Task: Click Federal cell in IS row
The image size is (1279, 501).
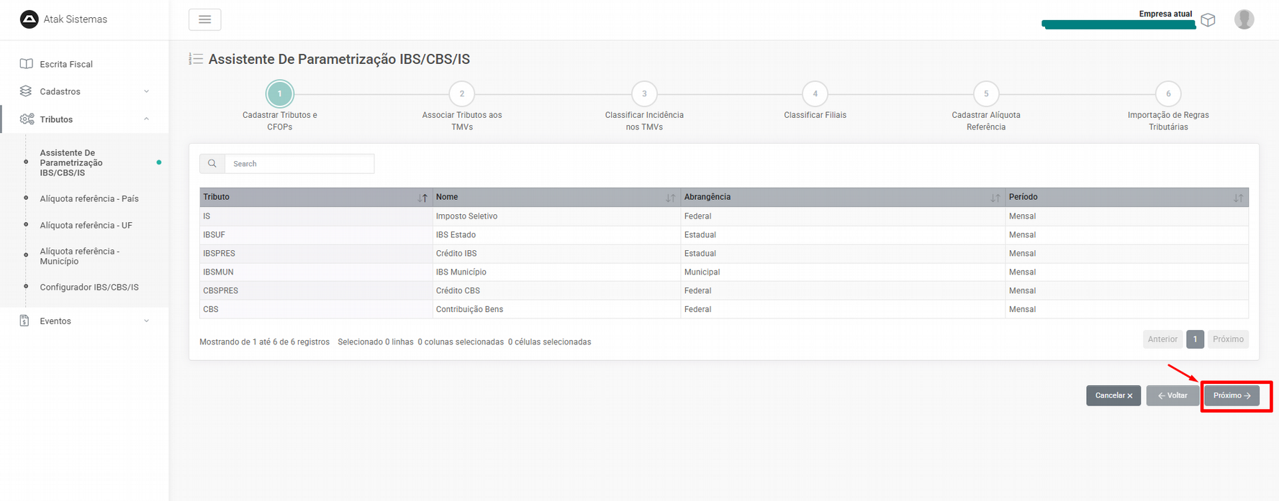Action: tap(843, 216)
